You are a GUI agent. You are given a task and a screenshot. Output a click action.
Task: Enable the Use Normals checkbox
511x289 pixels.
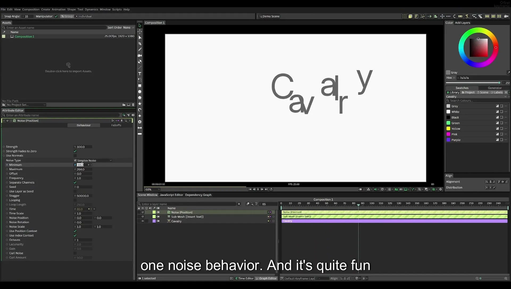(75, 156)
